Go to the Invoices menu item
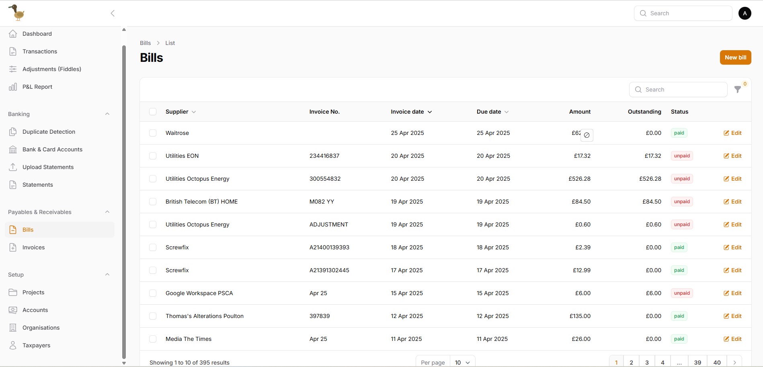Viewport: 763px width, 367px height. [x=33, y=247]
